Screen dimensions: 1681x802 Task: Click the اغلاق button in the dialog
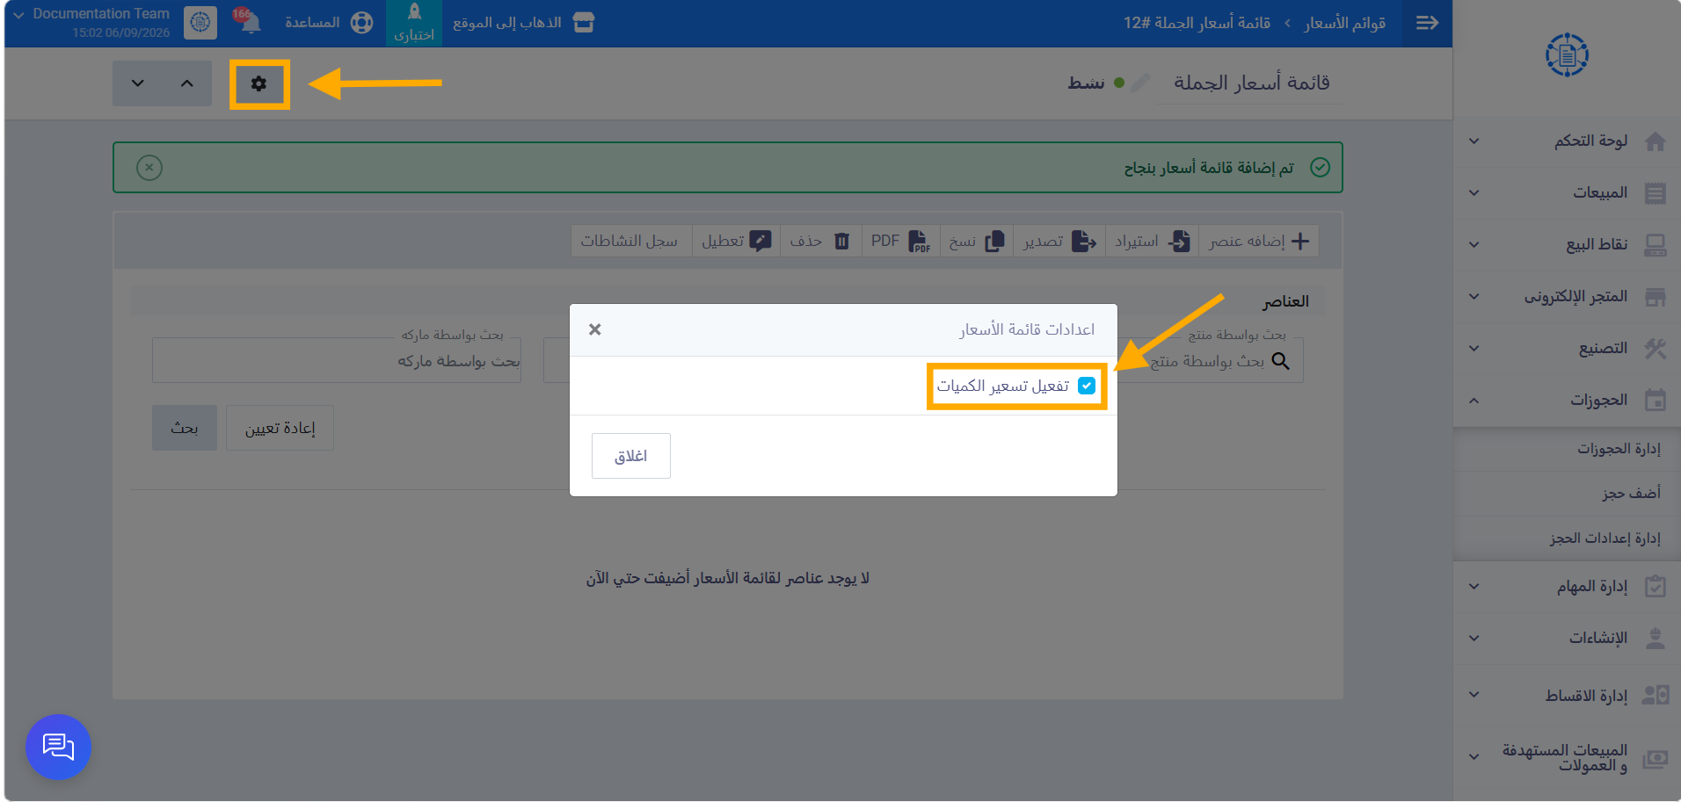coord(631,456)
